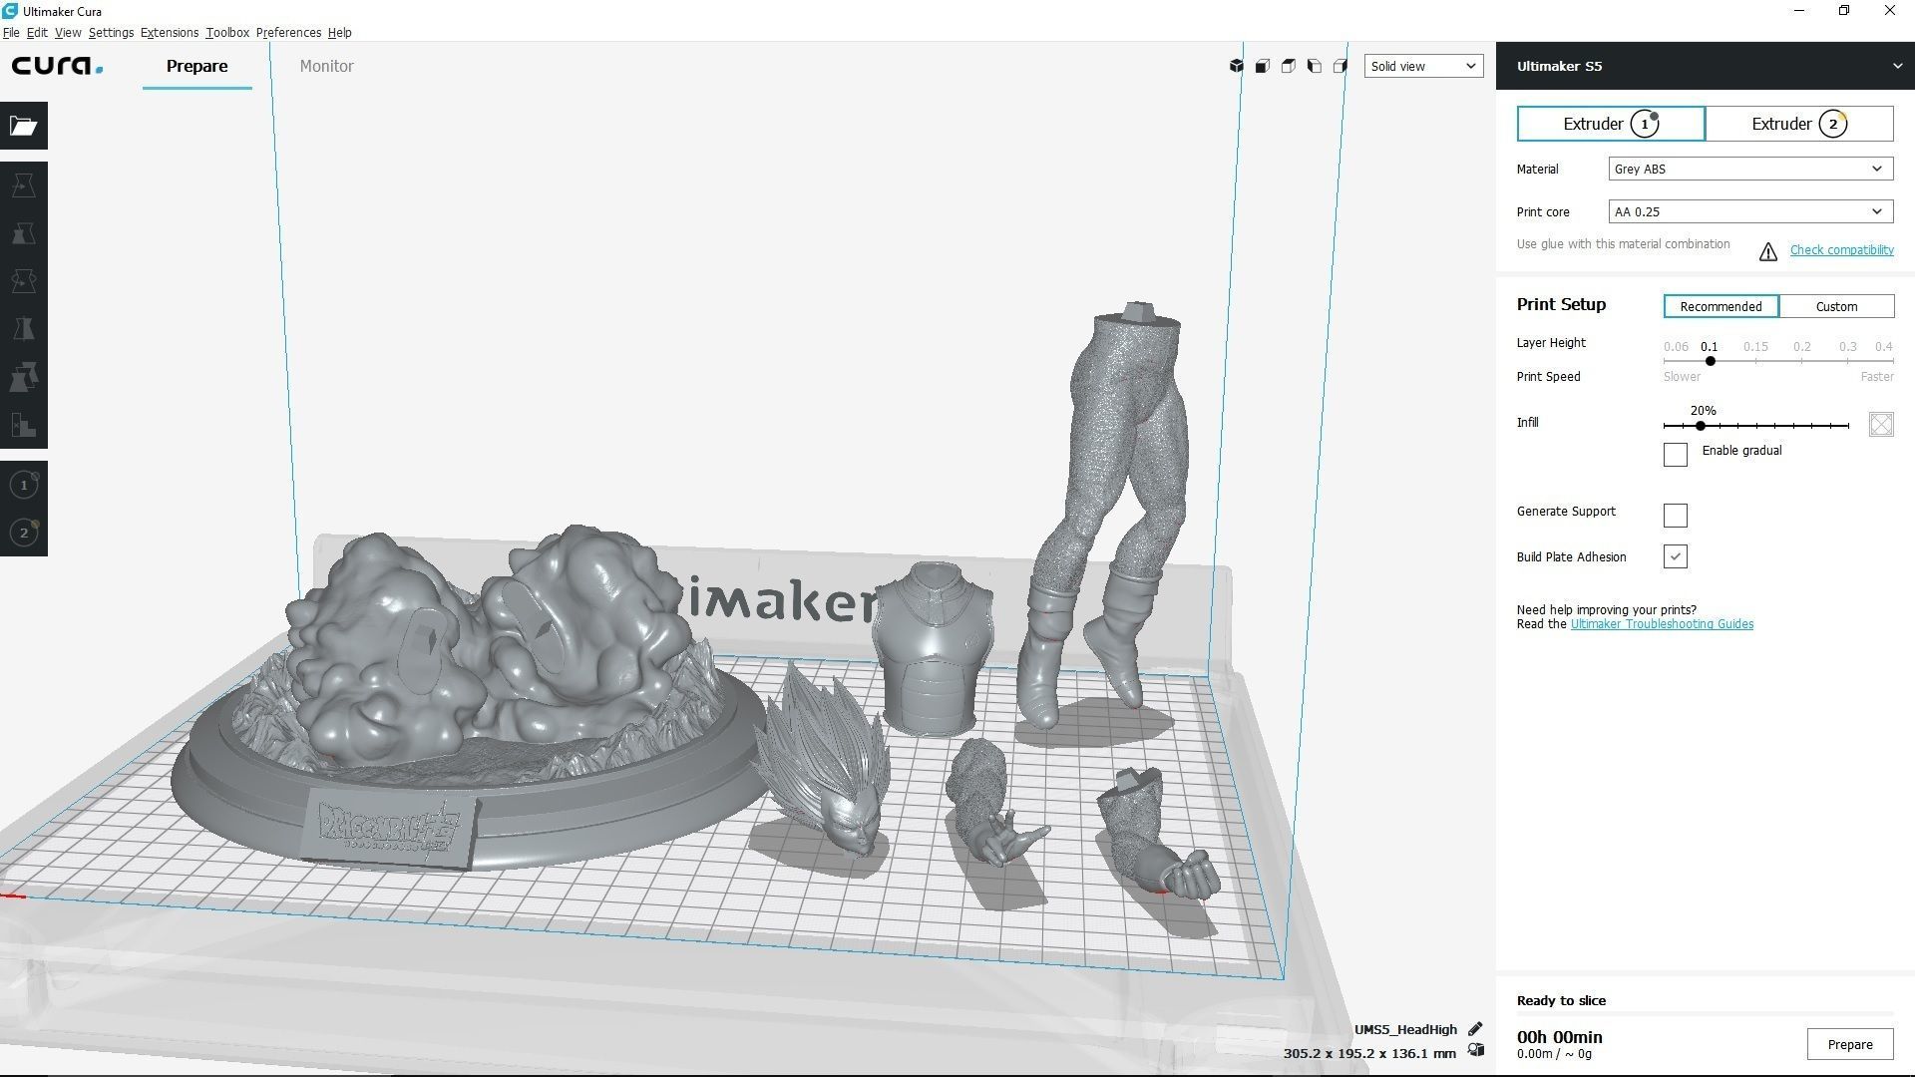Screen dimensions: 1915x1077
Task: Open file with the folder icon
Action: tap(24, 126)
